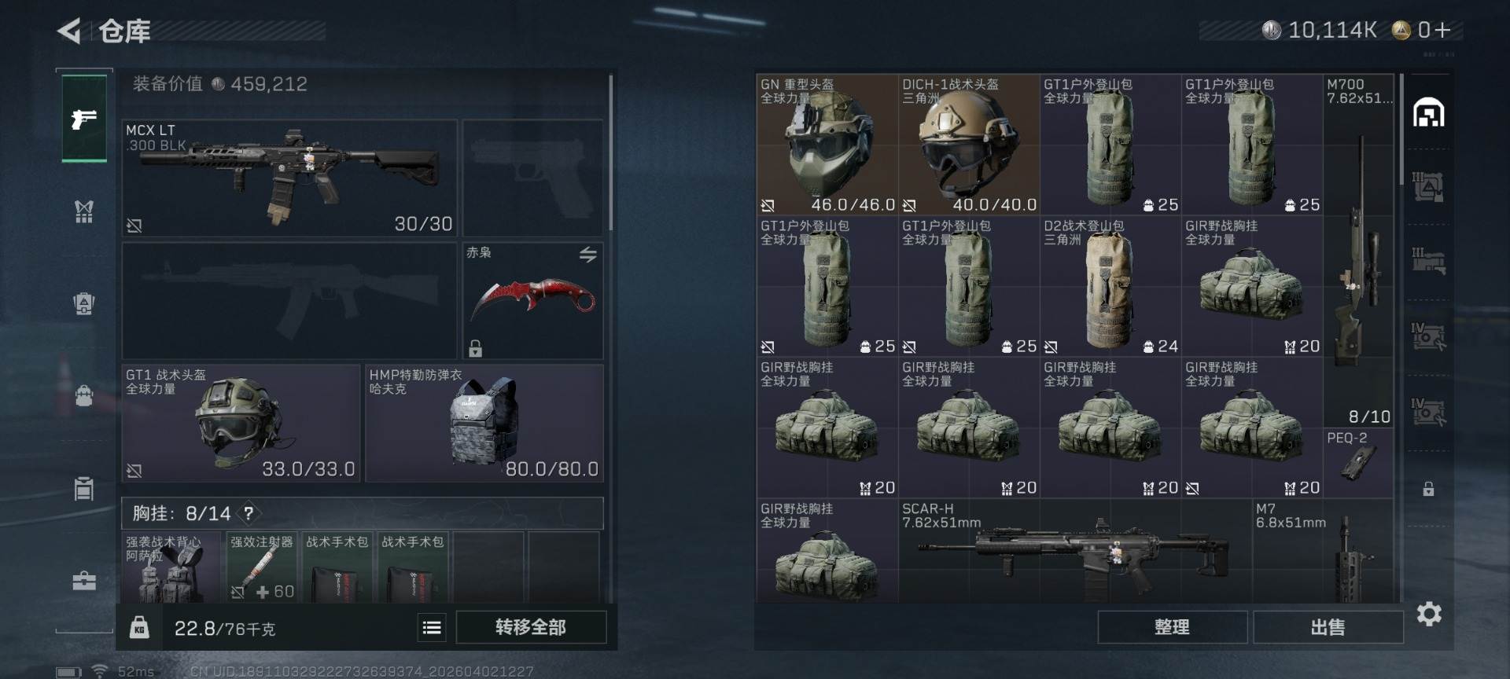
Task: Click the settings gear beside 出售 button
Action: (1429, 614)
